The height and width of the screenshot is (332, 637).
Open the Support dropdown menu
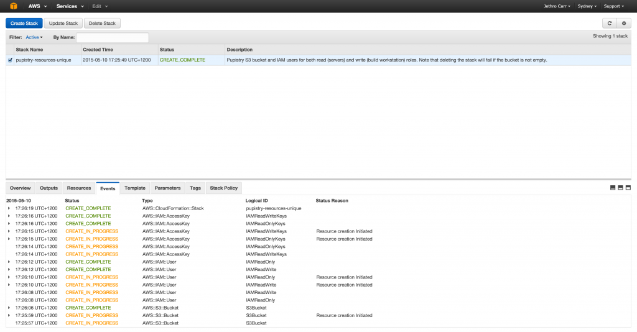pos(614,6)
